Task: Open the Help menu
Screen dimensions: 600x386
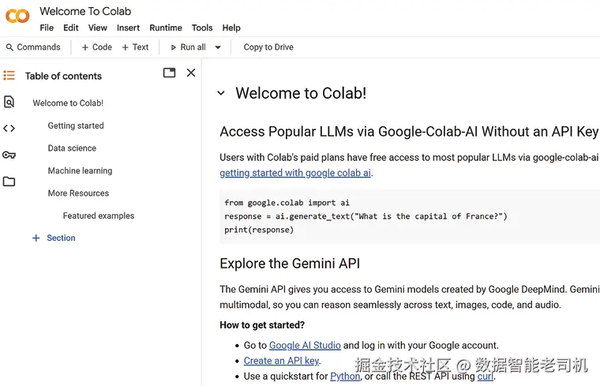Action: [231, 28]
